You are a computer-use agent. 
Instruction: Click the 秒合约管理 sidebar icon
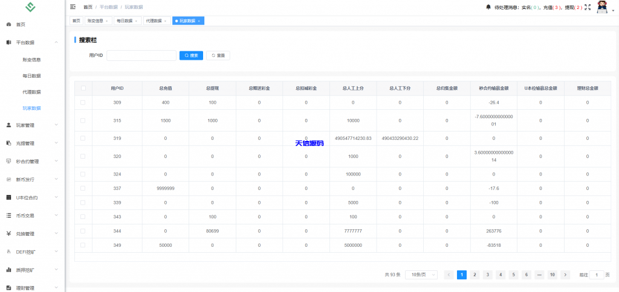click(x=8, y=161)
